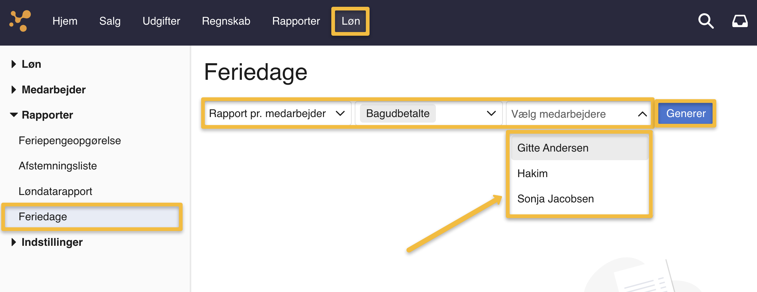Open the Bagudbetalte dropdown
Viewport: 757px width, 292px height.
click(429, 113)
